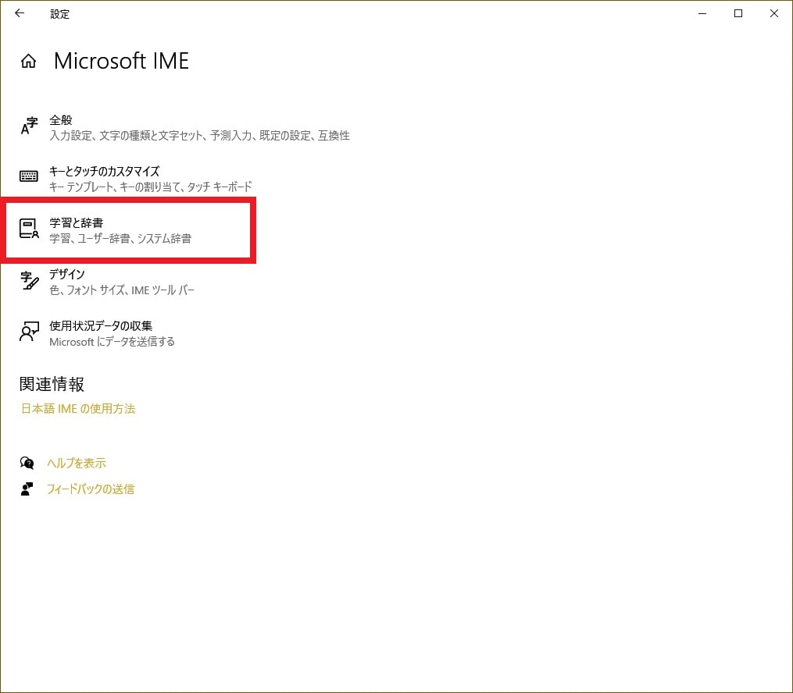Image resolution: width=793 pixels, height=693 pixels.
Task: Click the help speech-bubble icon
Action: 27,463
